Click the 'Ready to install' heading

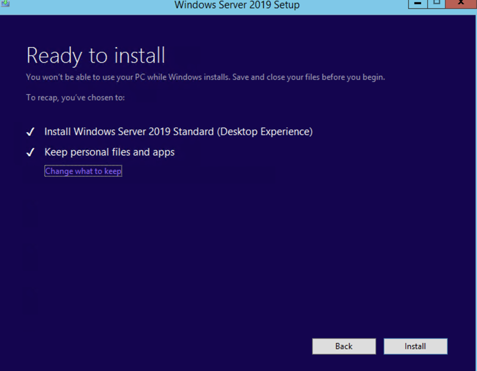pyautogui.click(x=96, y=55)
